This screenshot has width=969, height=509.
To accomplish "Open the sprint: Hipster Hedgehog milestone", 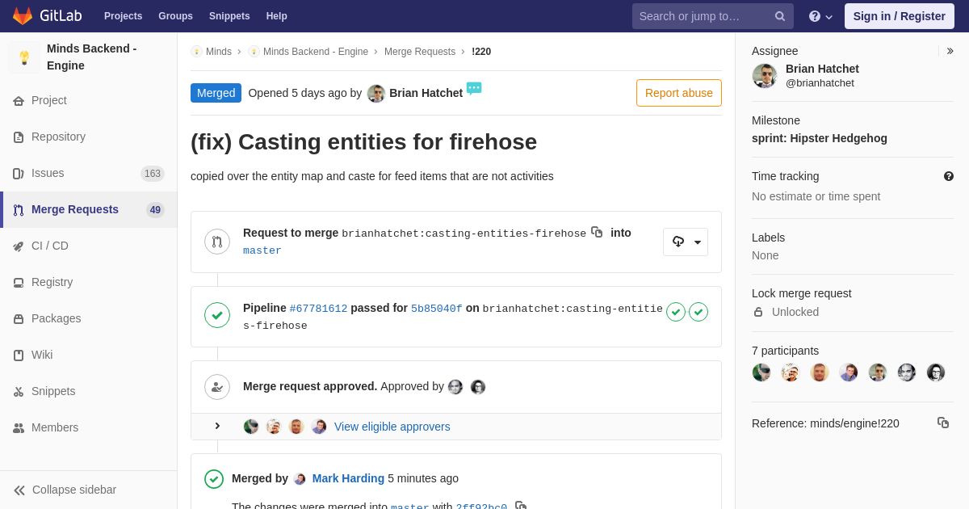I will [x=820, y=138].
